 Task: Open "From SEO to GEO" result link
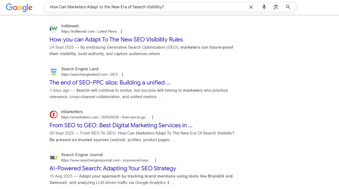pyautogui.click(x=121, y=125)
